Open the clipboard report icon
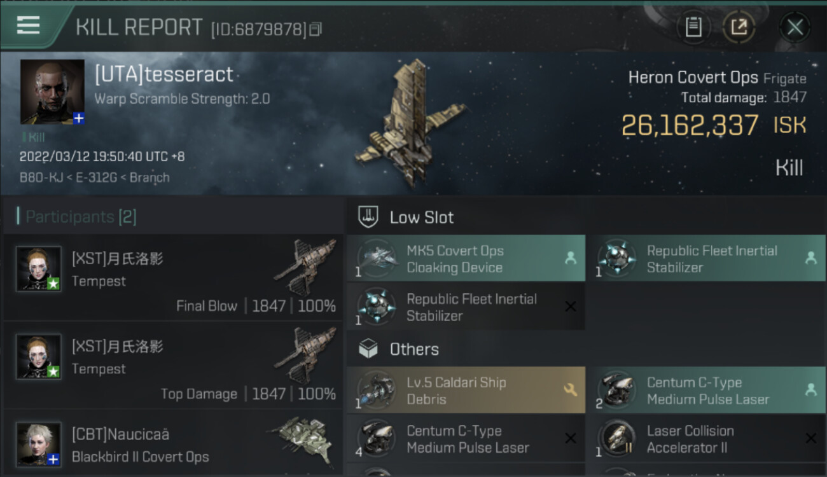827x477 pixels. [x=693, y=27]
